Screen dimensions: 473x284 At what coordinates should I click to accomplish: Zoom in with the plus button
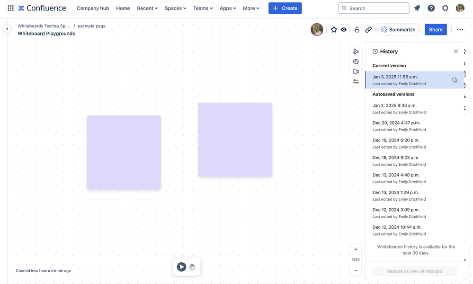pos(356,249)
